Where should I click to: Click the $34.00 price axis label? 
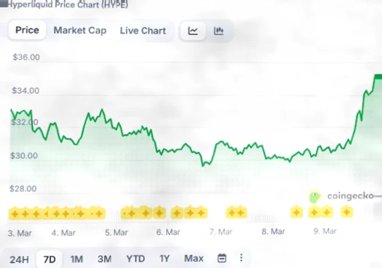[25, 91]
